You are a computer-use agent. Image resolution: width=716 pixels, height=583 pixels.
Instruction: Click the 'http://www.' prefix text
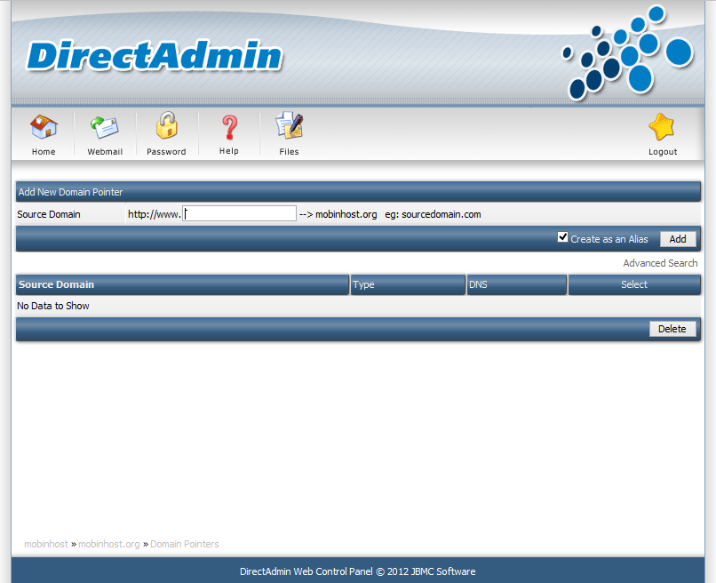click(154, 214)
